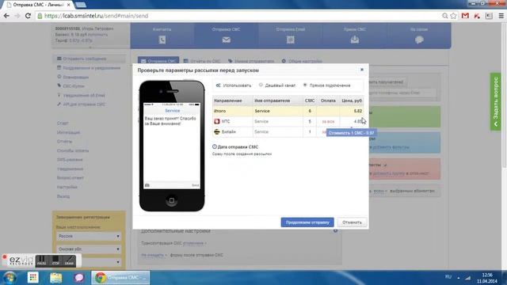Open the Отправка Email tab icon
Image resolution: width=507 pixels, height=285 pixels.
pos(291,40)
